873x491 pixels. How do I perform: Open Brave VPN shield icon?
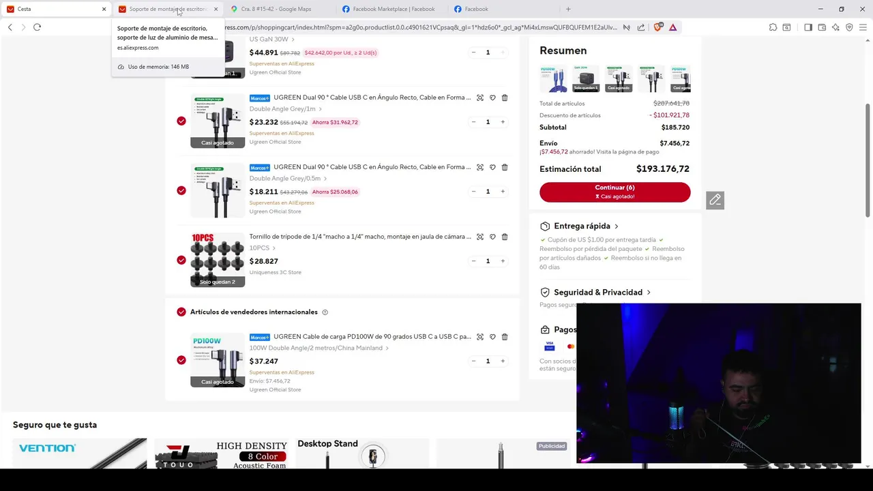849,27
